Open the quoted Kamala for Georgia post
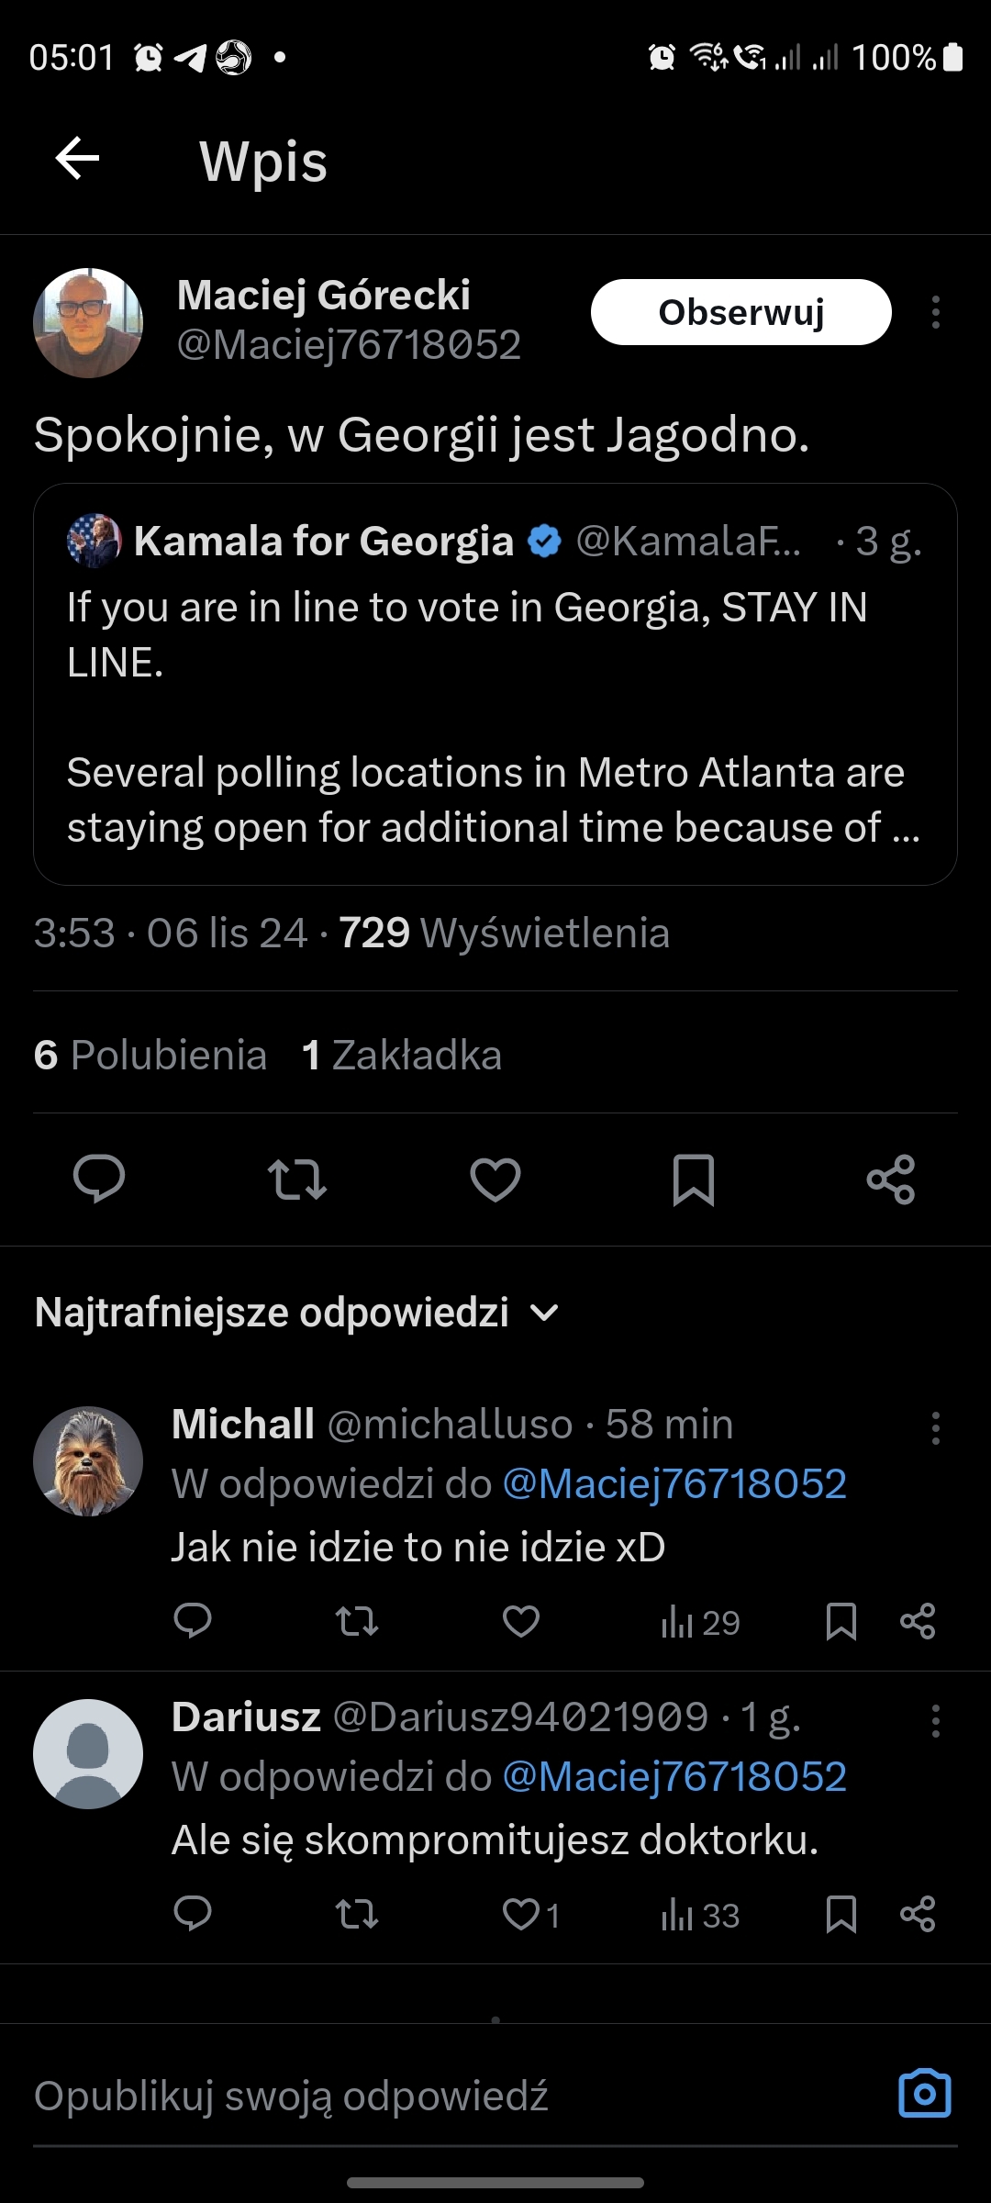The height and width of the screenshot is (2203, 991). pyautogui.click(x=495, y=716)
